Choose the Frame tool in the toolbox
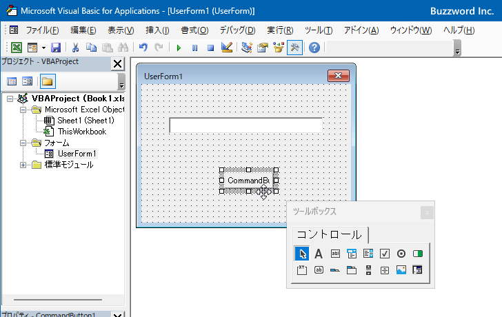502x317 pixels. tap(302, 270)
